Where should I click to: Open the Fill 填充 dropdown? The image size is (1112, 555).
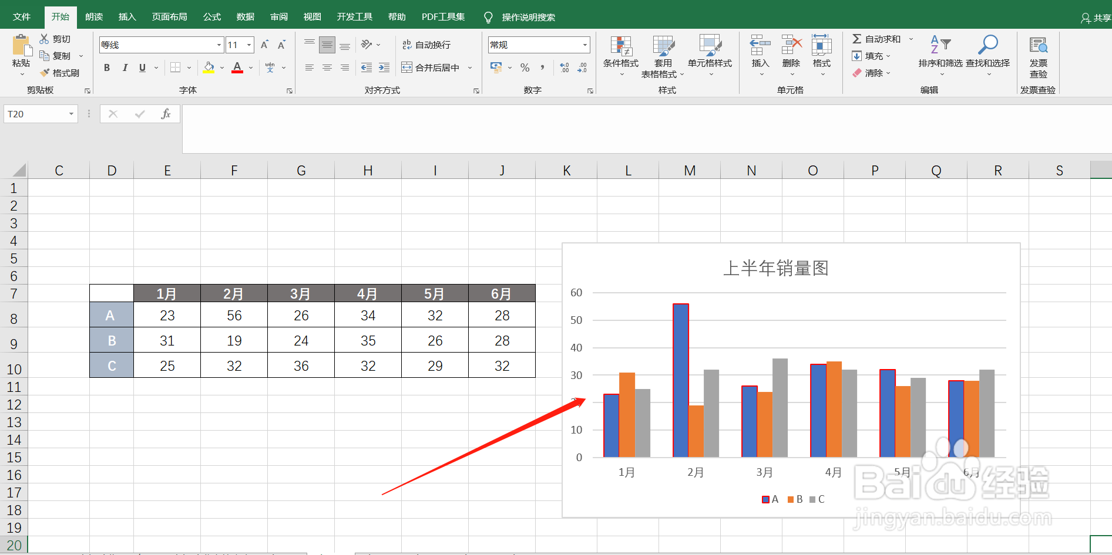(x=872, y=56)
